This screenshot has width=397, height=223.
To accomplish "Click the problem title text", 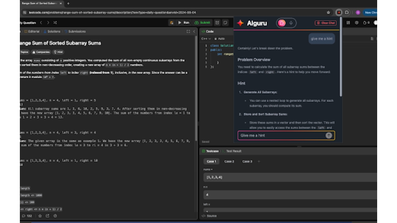I will tap(60, 43).
